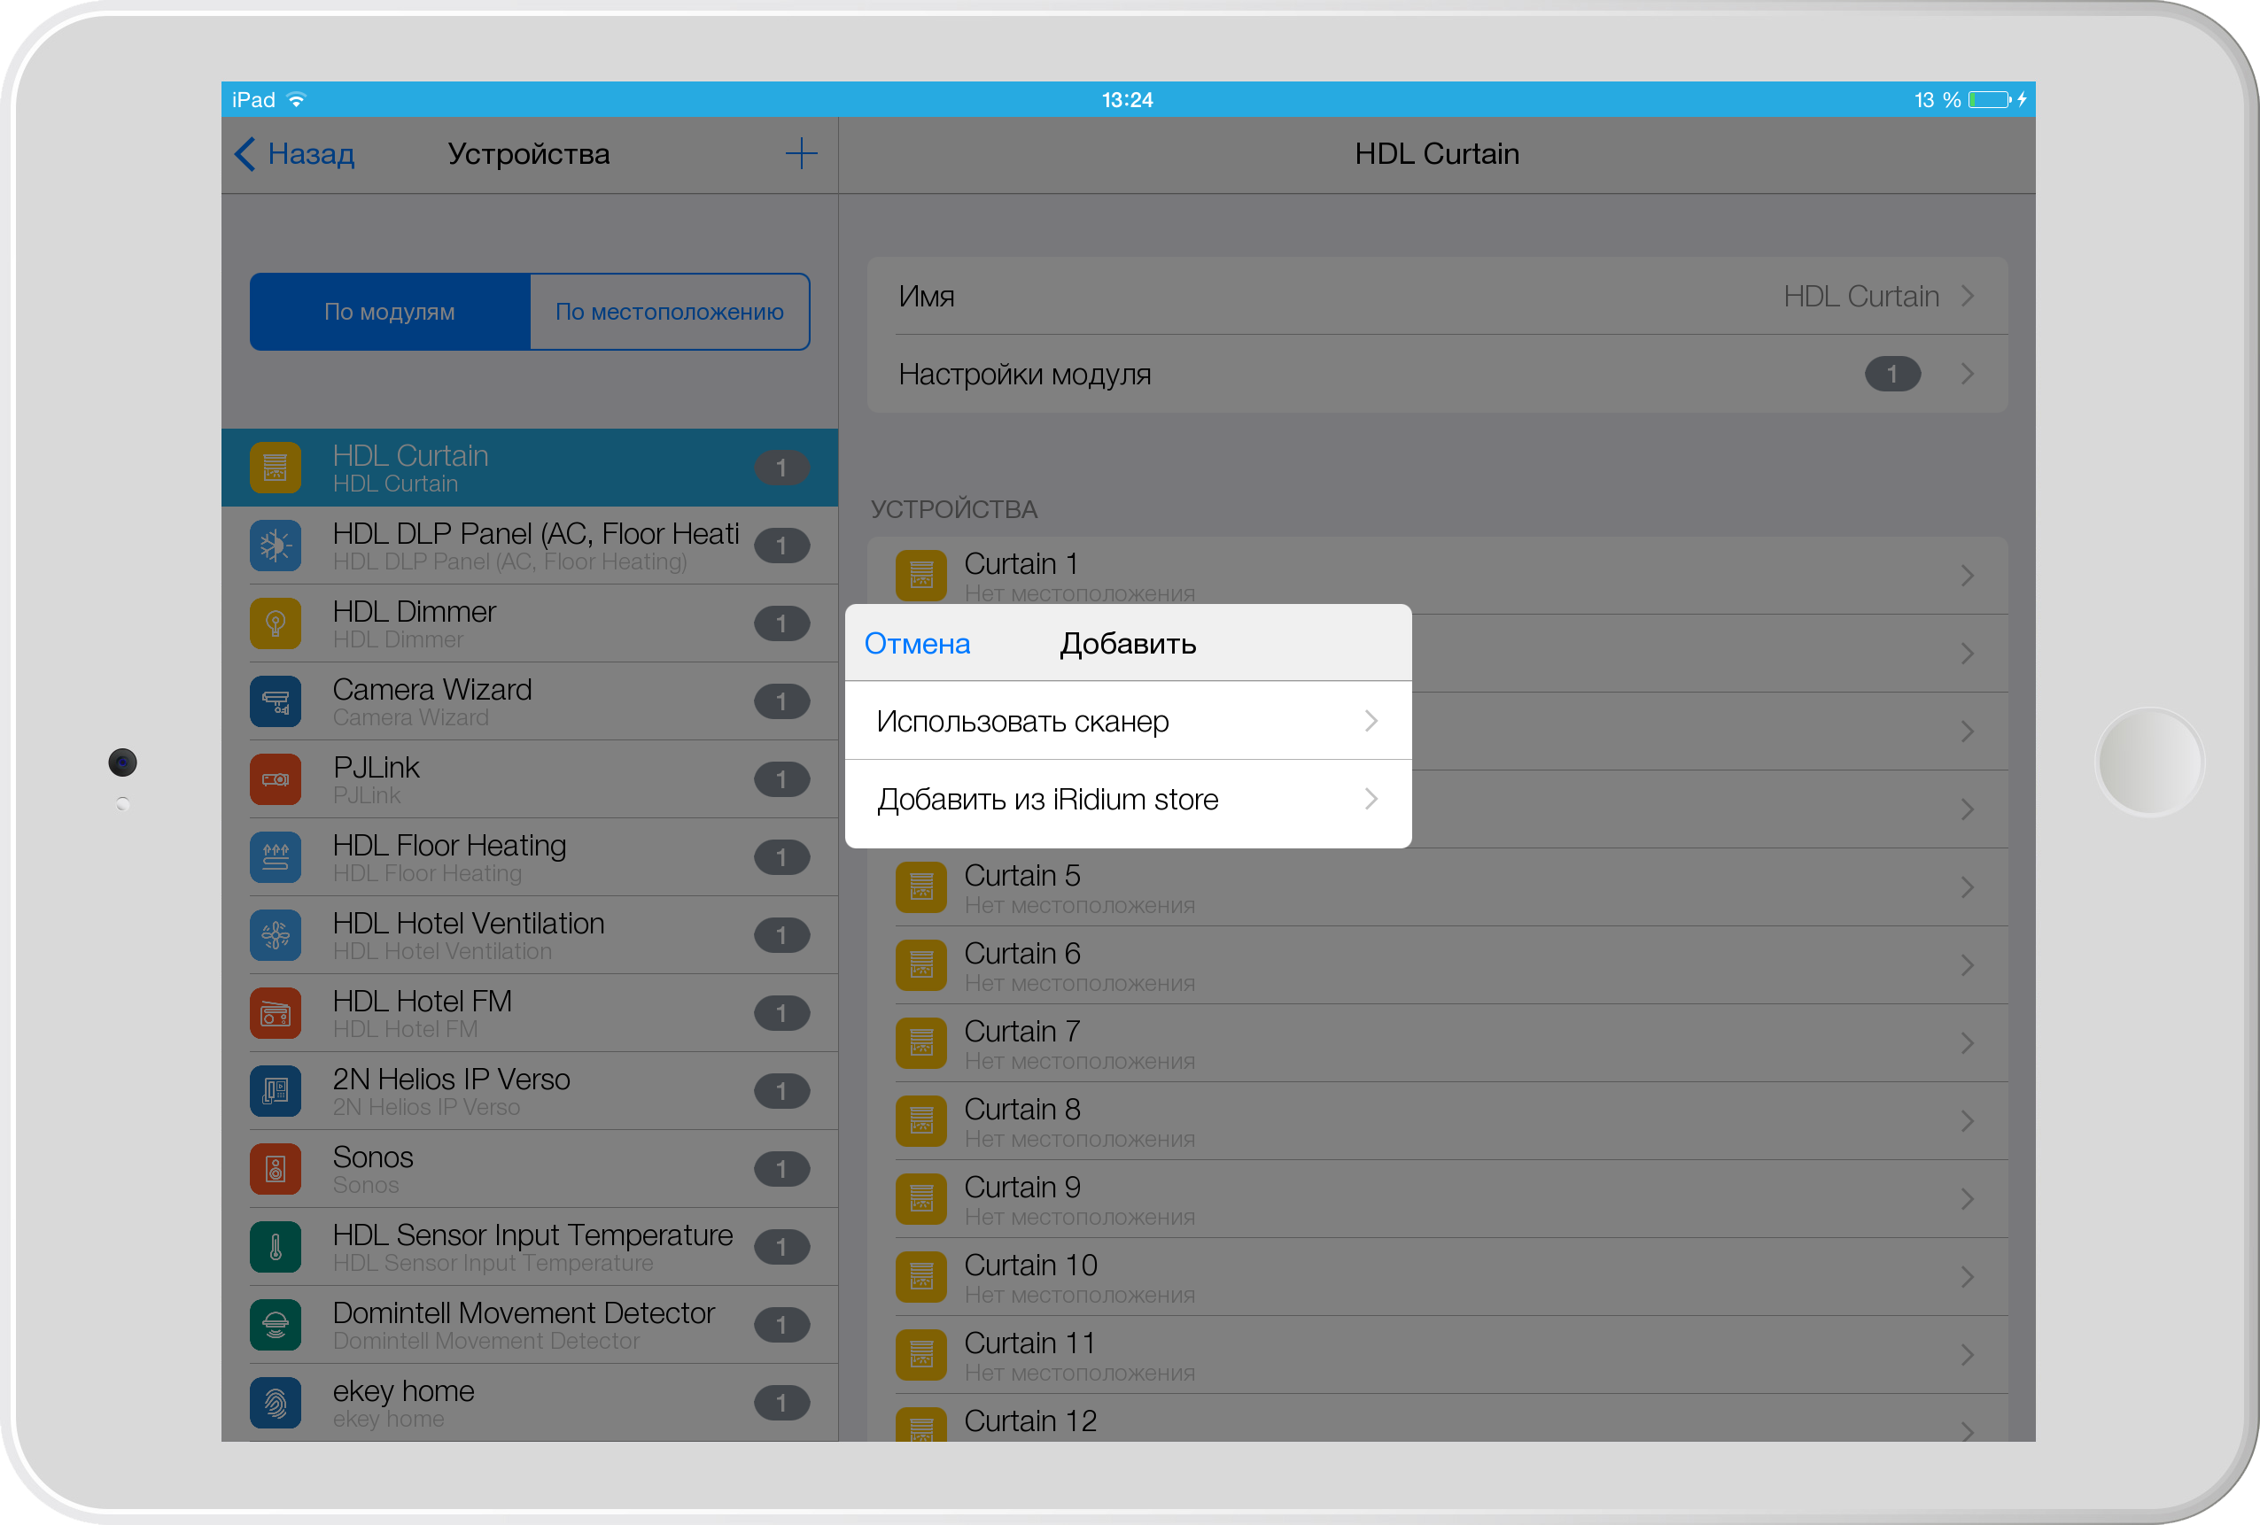Tap the HDL Curtain name value
The image size is (2260, 1525).
click(1860, 297)
